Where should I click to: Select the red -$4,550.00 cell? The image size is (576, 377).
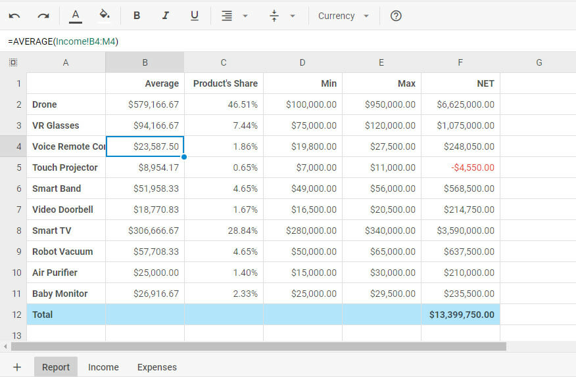click(x=461, y=167)
